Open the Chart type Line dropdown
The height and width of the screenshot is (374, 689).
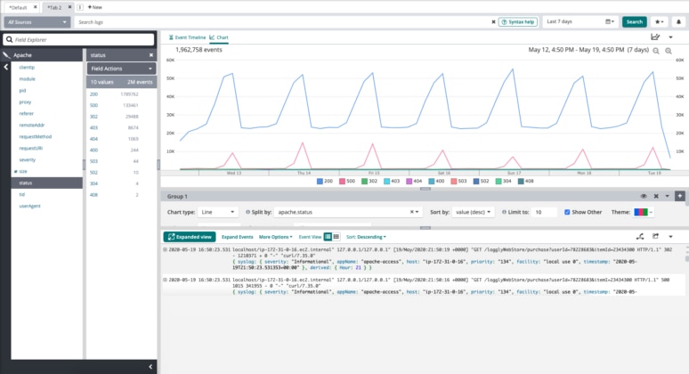(x=219, y=212)
